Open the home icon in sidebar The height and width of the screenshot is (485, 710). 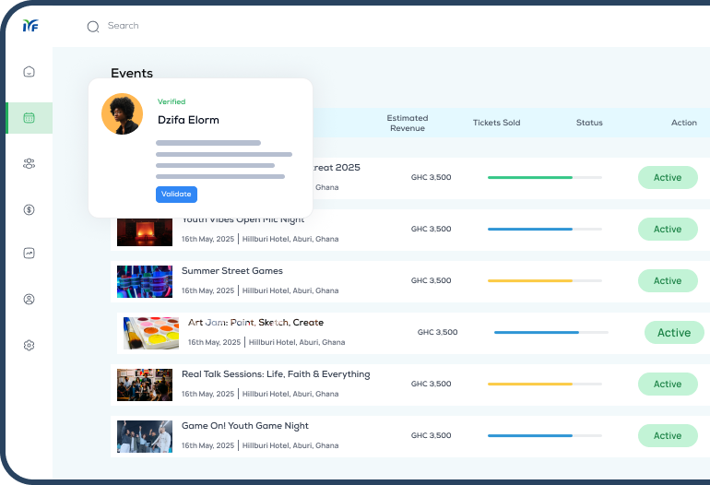click(29, 72)
